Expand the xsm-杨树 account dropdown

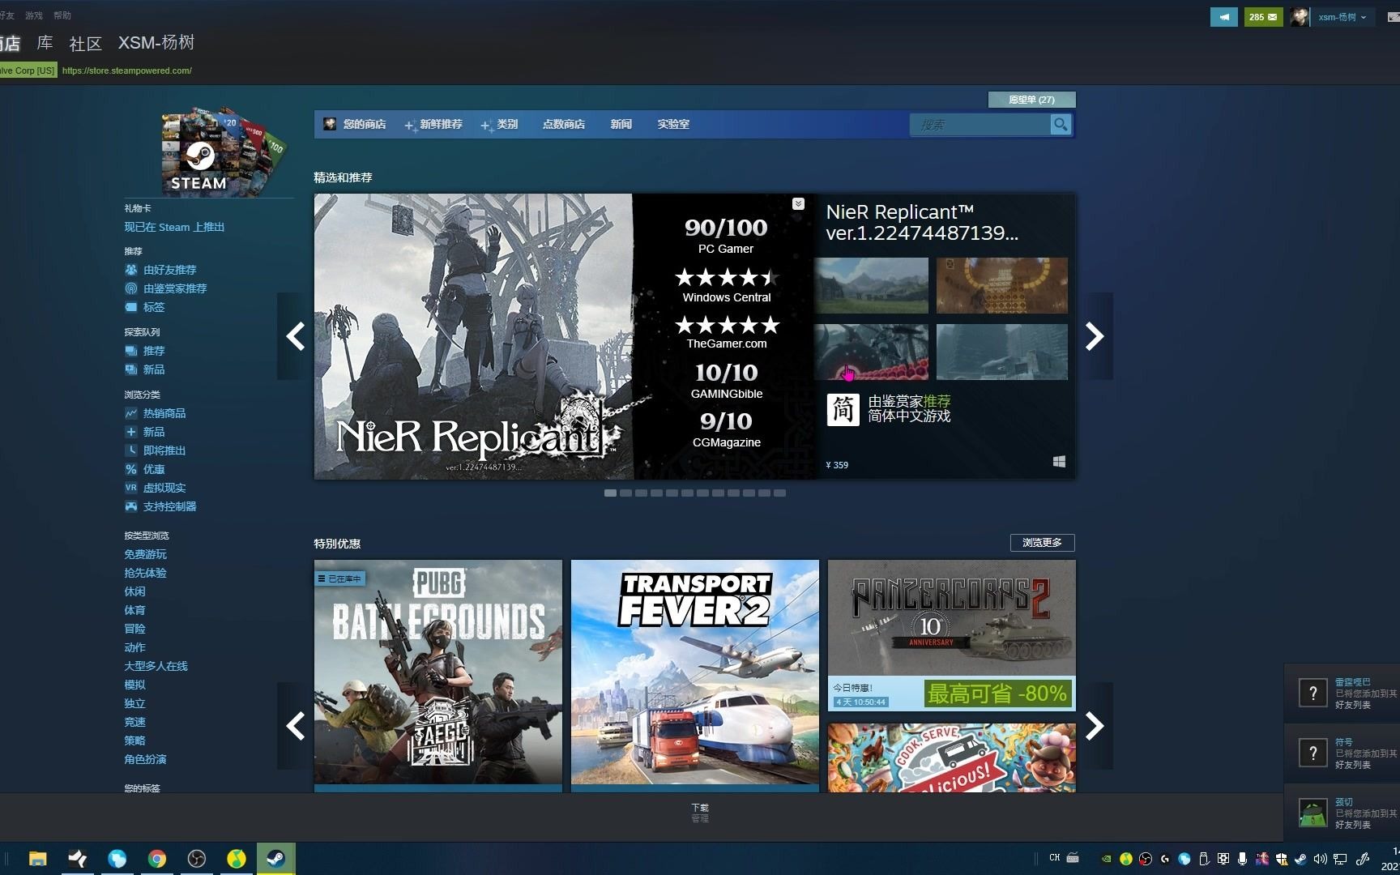coord(1364,17)
